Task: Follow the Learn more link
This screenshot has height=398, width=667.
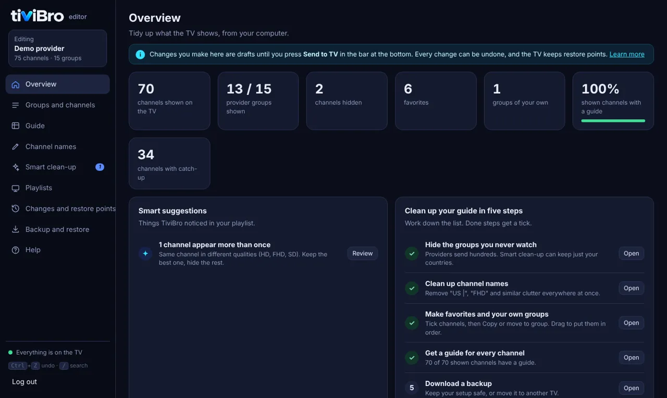Action: pyautogui.click(x=627, y=54)
